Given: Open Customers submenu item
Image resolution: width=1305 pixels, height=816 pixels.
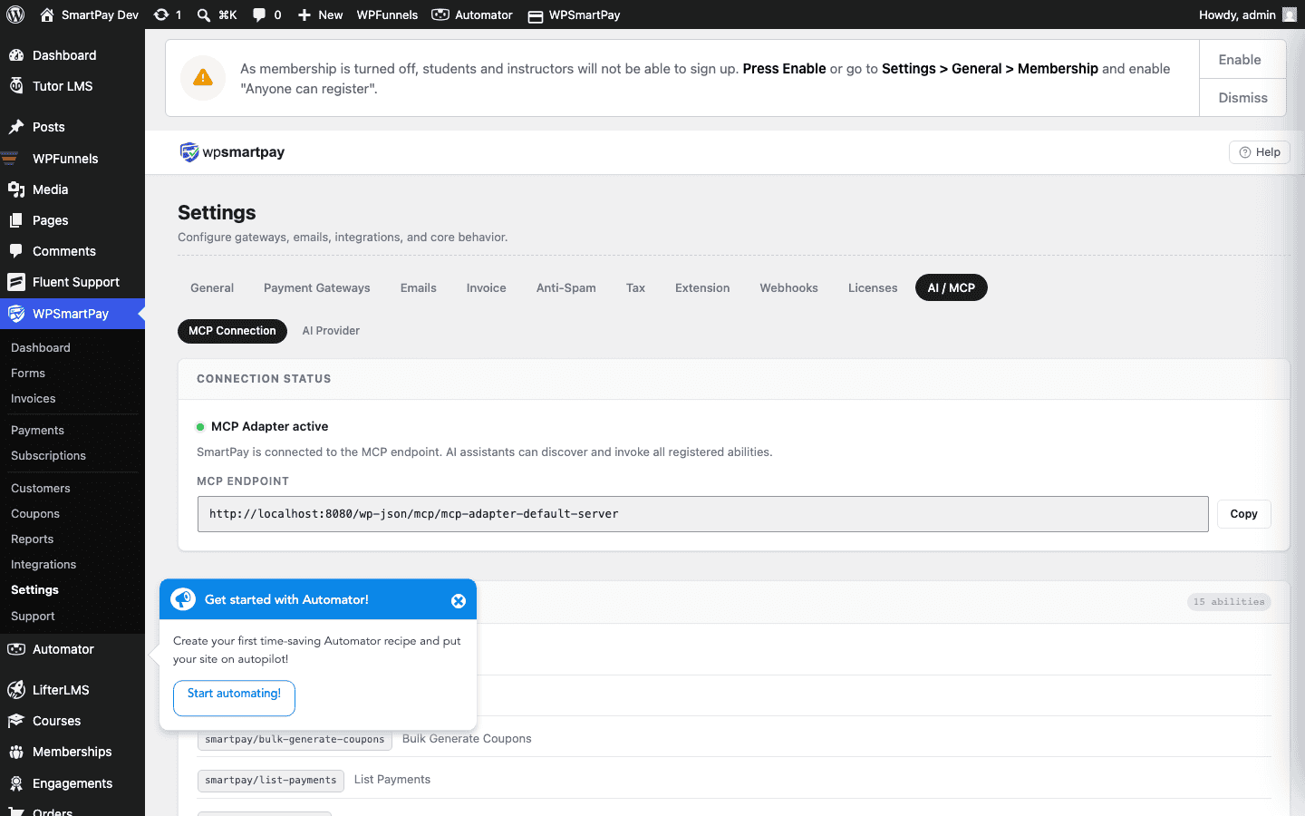Looking at the screenshot, I should pyautogui.click(x=41, y=489).
